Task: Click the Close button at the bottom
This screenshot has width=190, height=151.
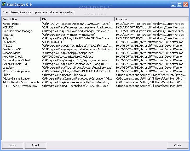Action: click(178, 145)
